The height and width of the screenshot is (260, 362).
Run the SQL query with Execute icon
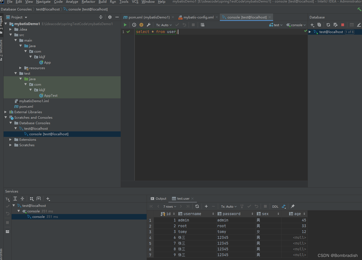point(125,25)
